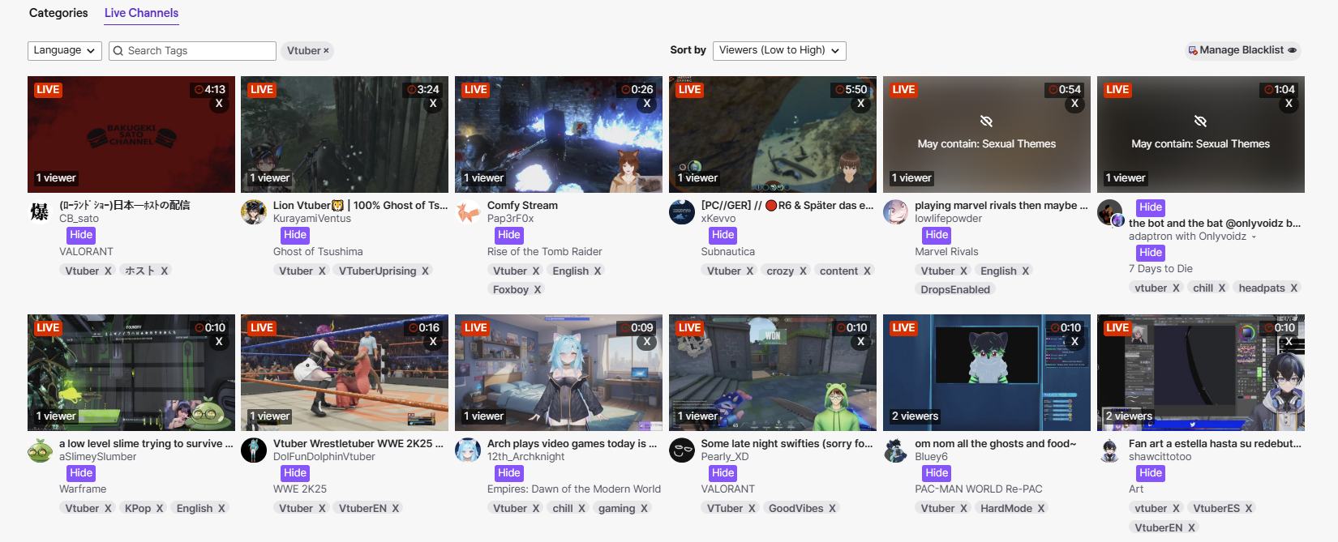The height and width of the screenshot is (542, 1338).
Task: Open the WWE 2K25 wrestling stream thumbnail
Action: [x=345, y=373]
